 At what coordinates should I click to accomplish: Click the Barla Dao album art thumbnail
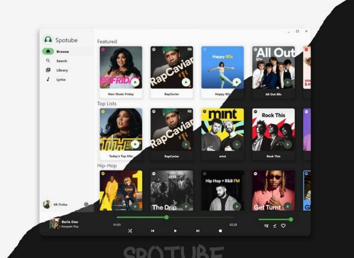pyautogui.click(x=55, y=224)
